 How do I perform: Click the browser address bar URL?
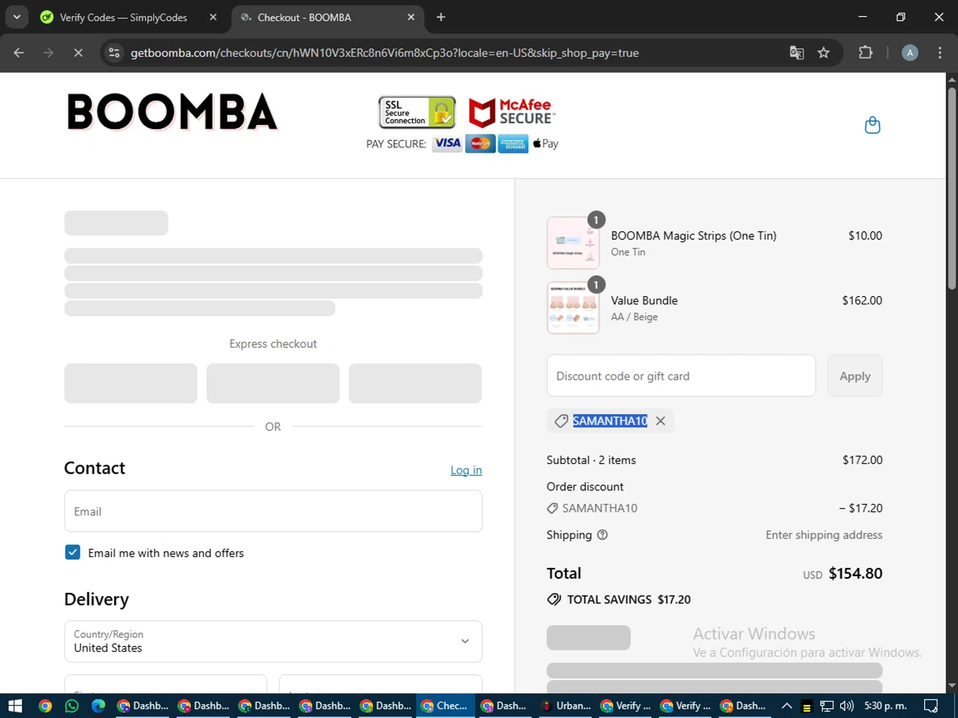[x=384, y=53]
